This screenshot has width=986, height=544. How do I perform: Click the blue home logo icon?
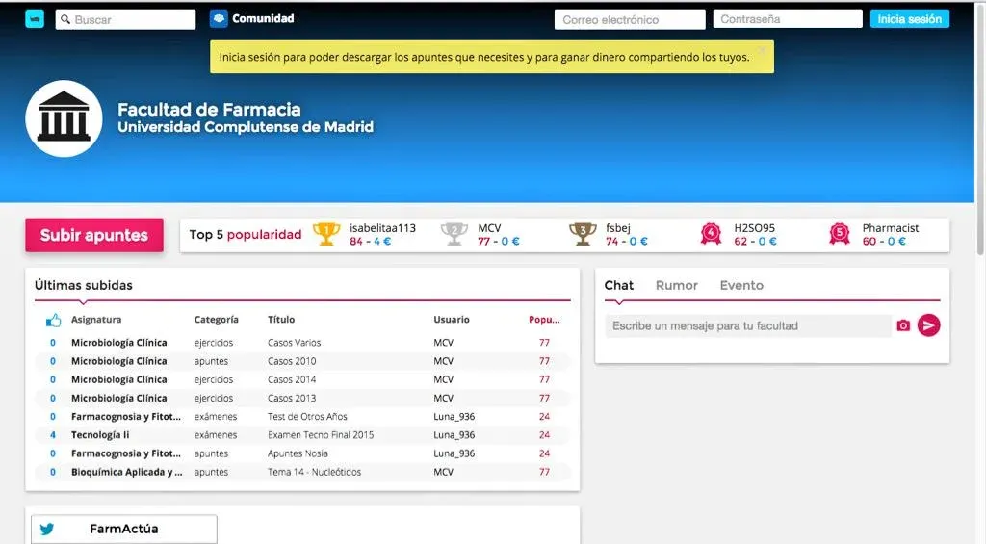point(35,19)
